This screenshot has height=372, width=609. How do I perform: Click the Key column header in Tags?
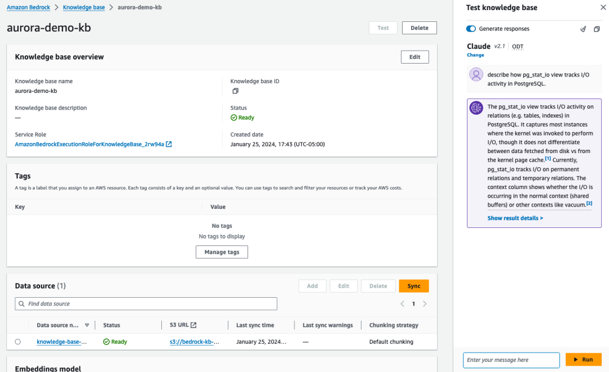click(20, 207)
